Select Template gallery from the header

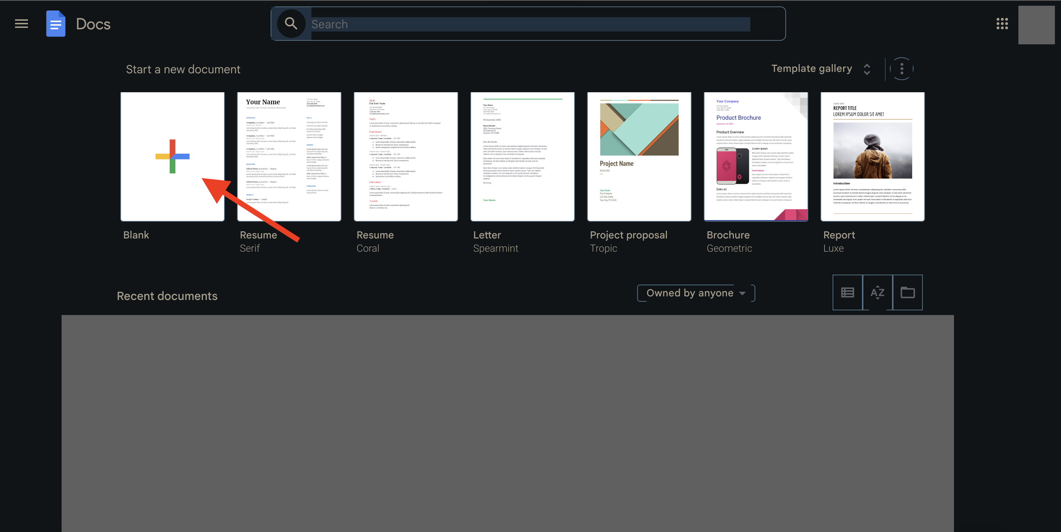point(812,68)
